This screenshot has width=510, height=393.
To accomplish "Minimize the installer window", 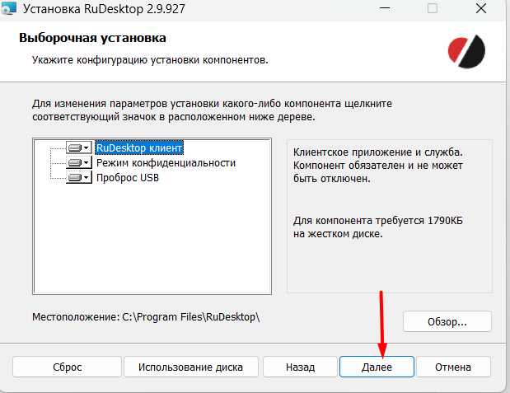I will click(x=383, y=11).
